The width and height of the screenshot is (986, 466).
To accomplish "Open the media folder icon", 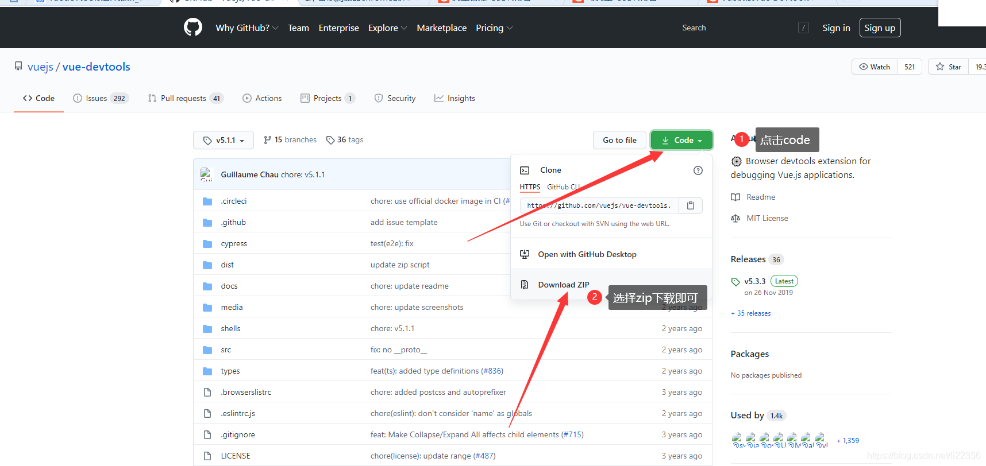I will click(x=207, y=308).
